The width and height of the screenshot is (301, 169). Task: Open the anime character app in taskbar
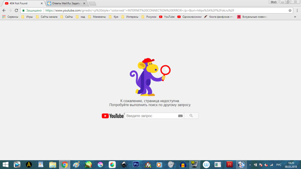pos(241,164)
